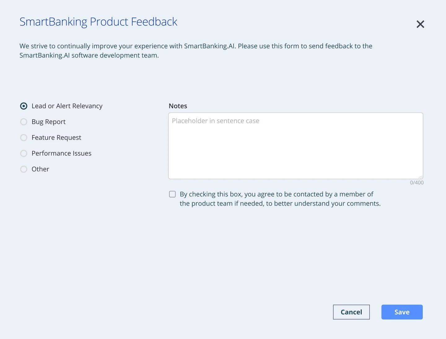Click the Notes resize handle corner
Screen dimensions: 446x339
tap(420, 176)
